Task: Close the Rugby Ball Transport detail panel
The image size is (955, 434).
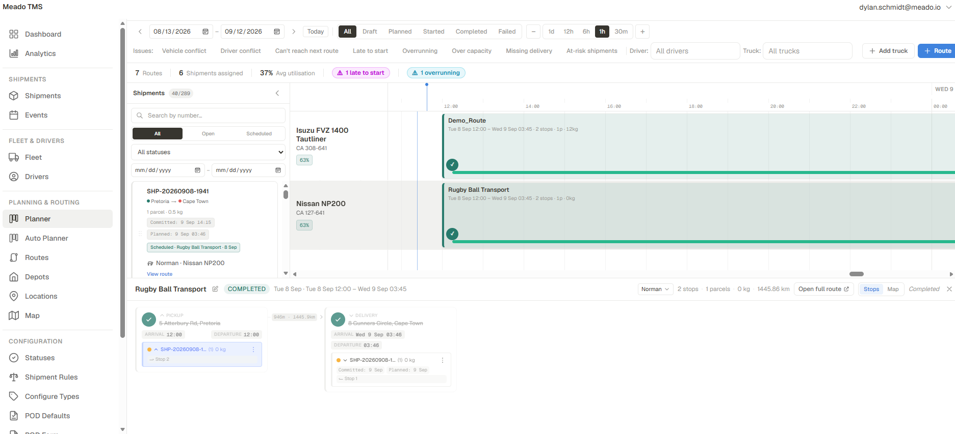Action: 949,289
